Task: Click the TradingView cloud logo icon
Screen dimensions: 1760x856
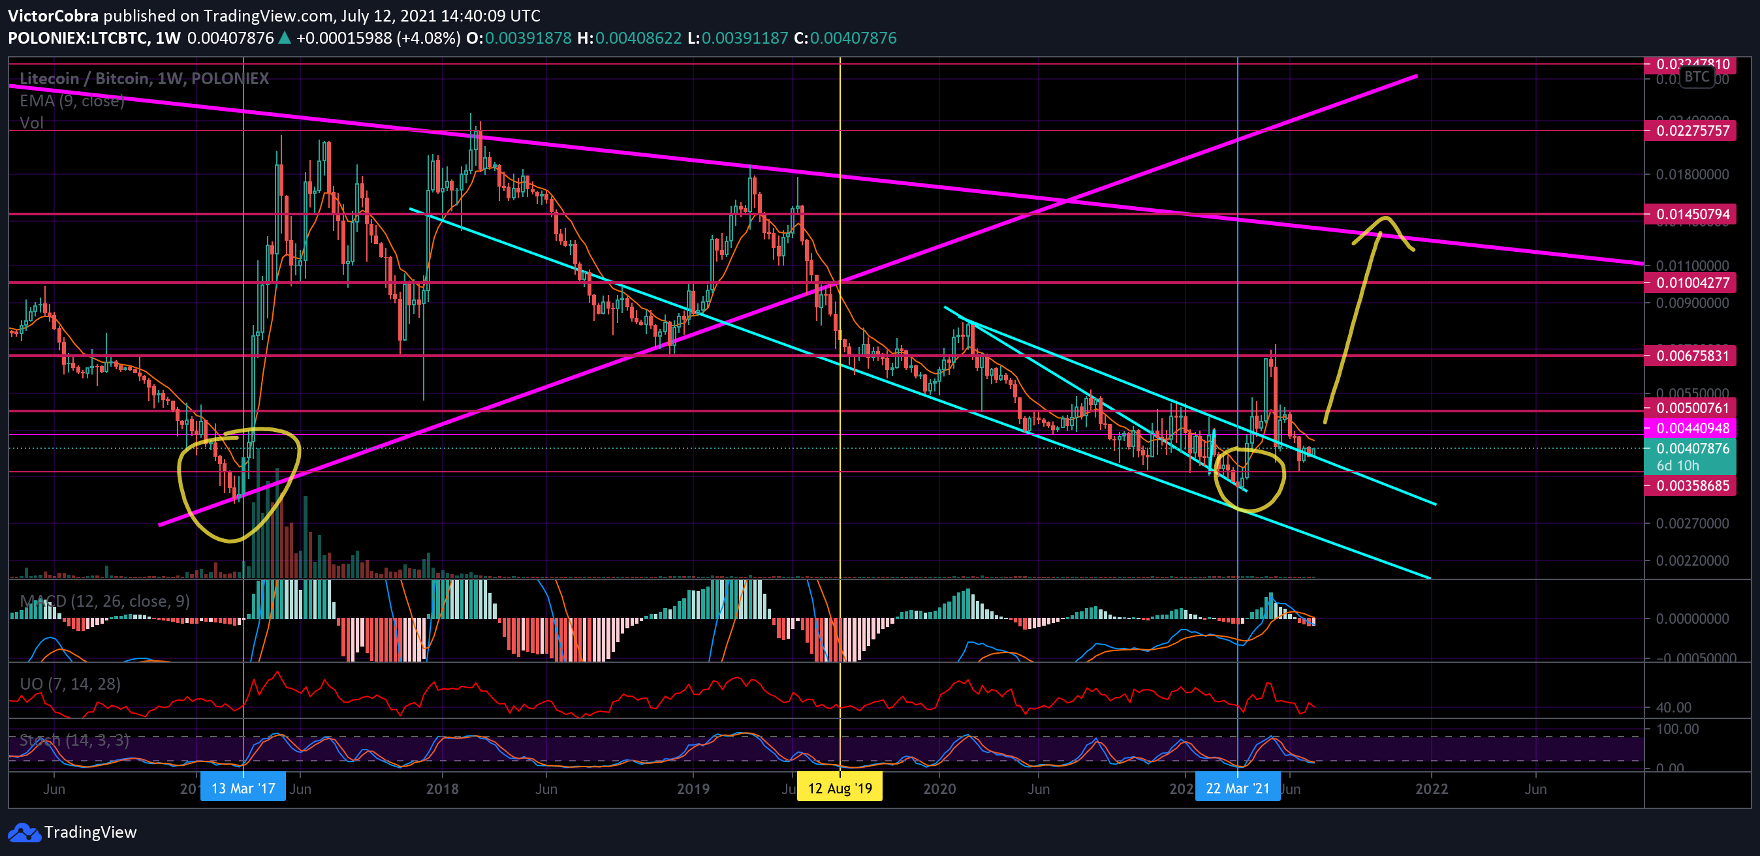Action: point(24,832)
